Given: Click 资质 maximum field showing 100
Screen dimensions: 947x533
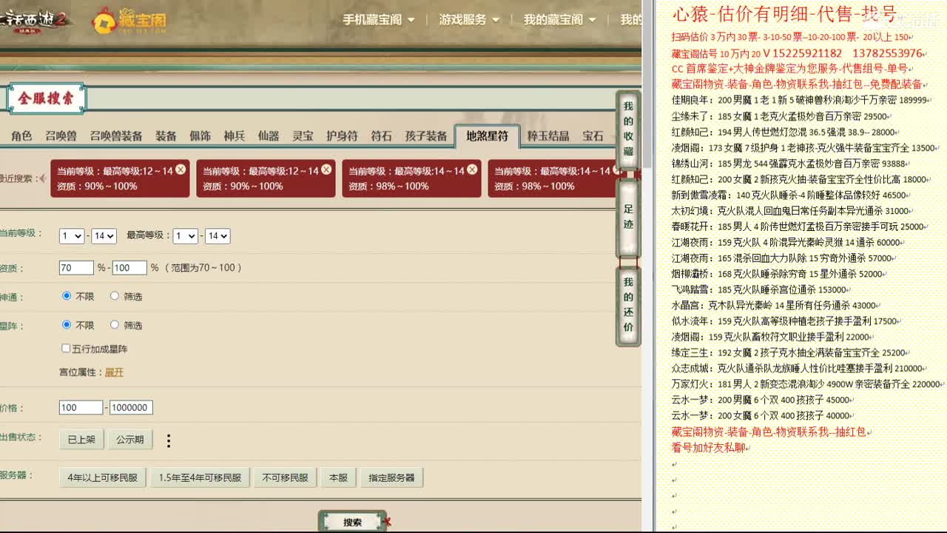Looking at the screenshot, I should click(x=129, y=267).
